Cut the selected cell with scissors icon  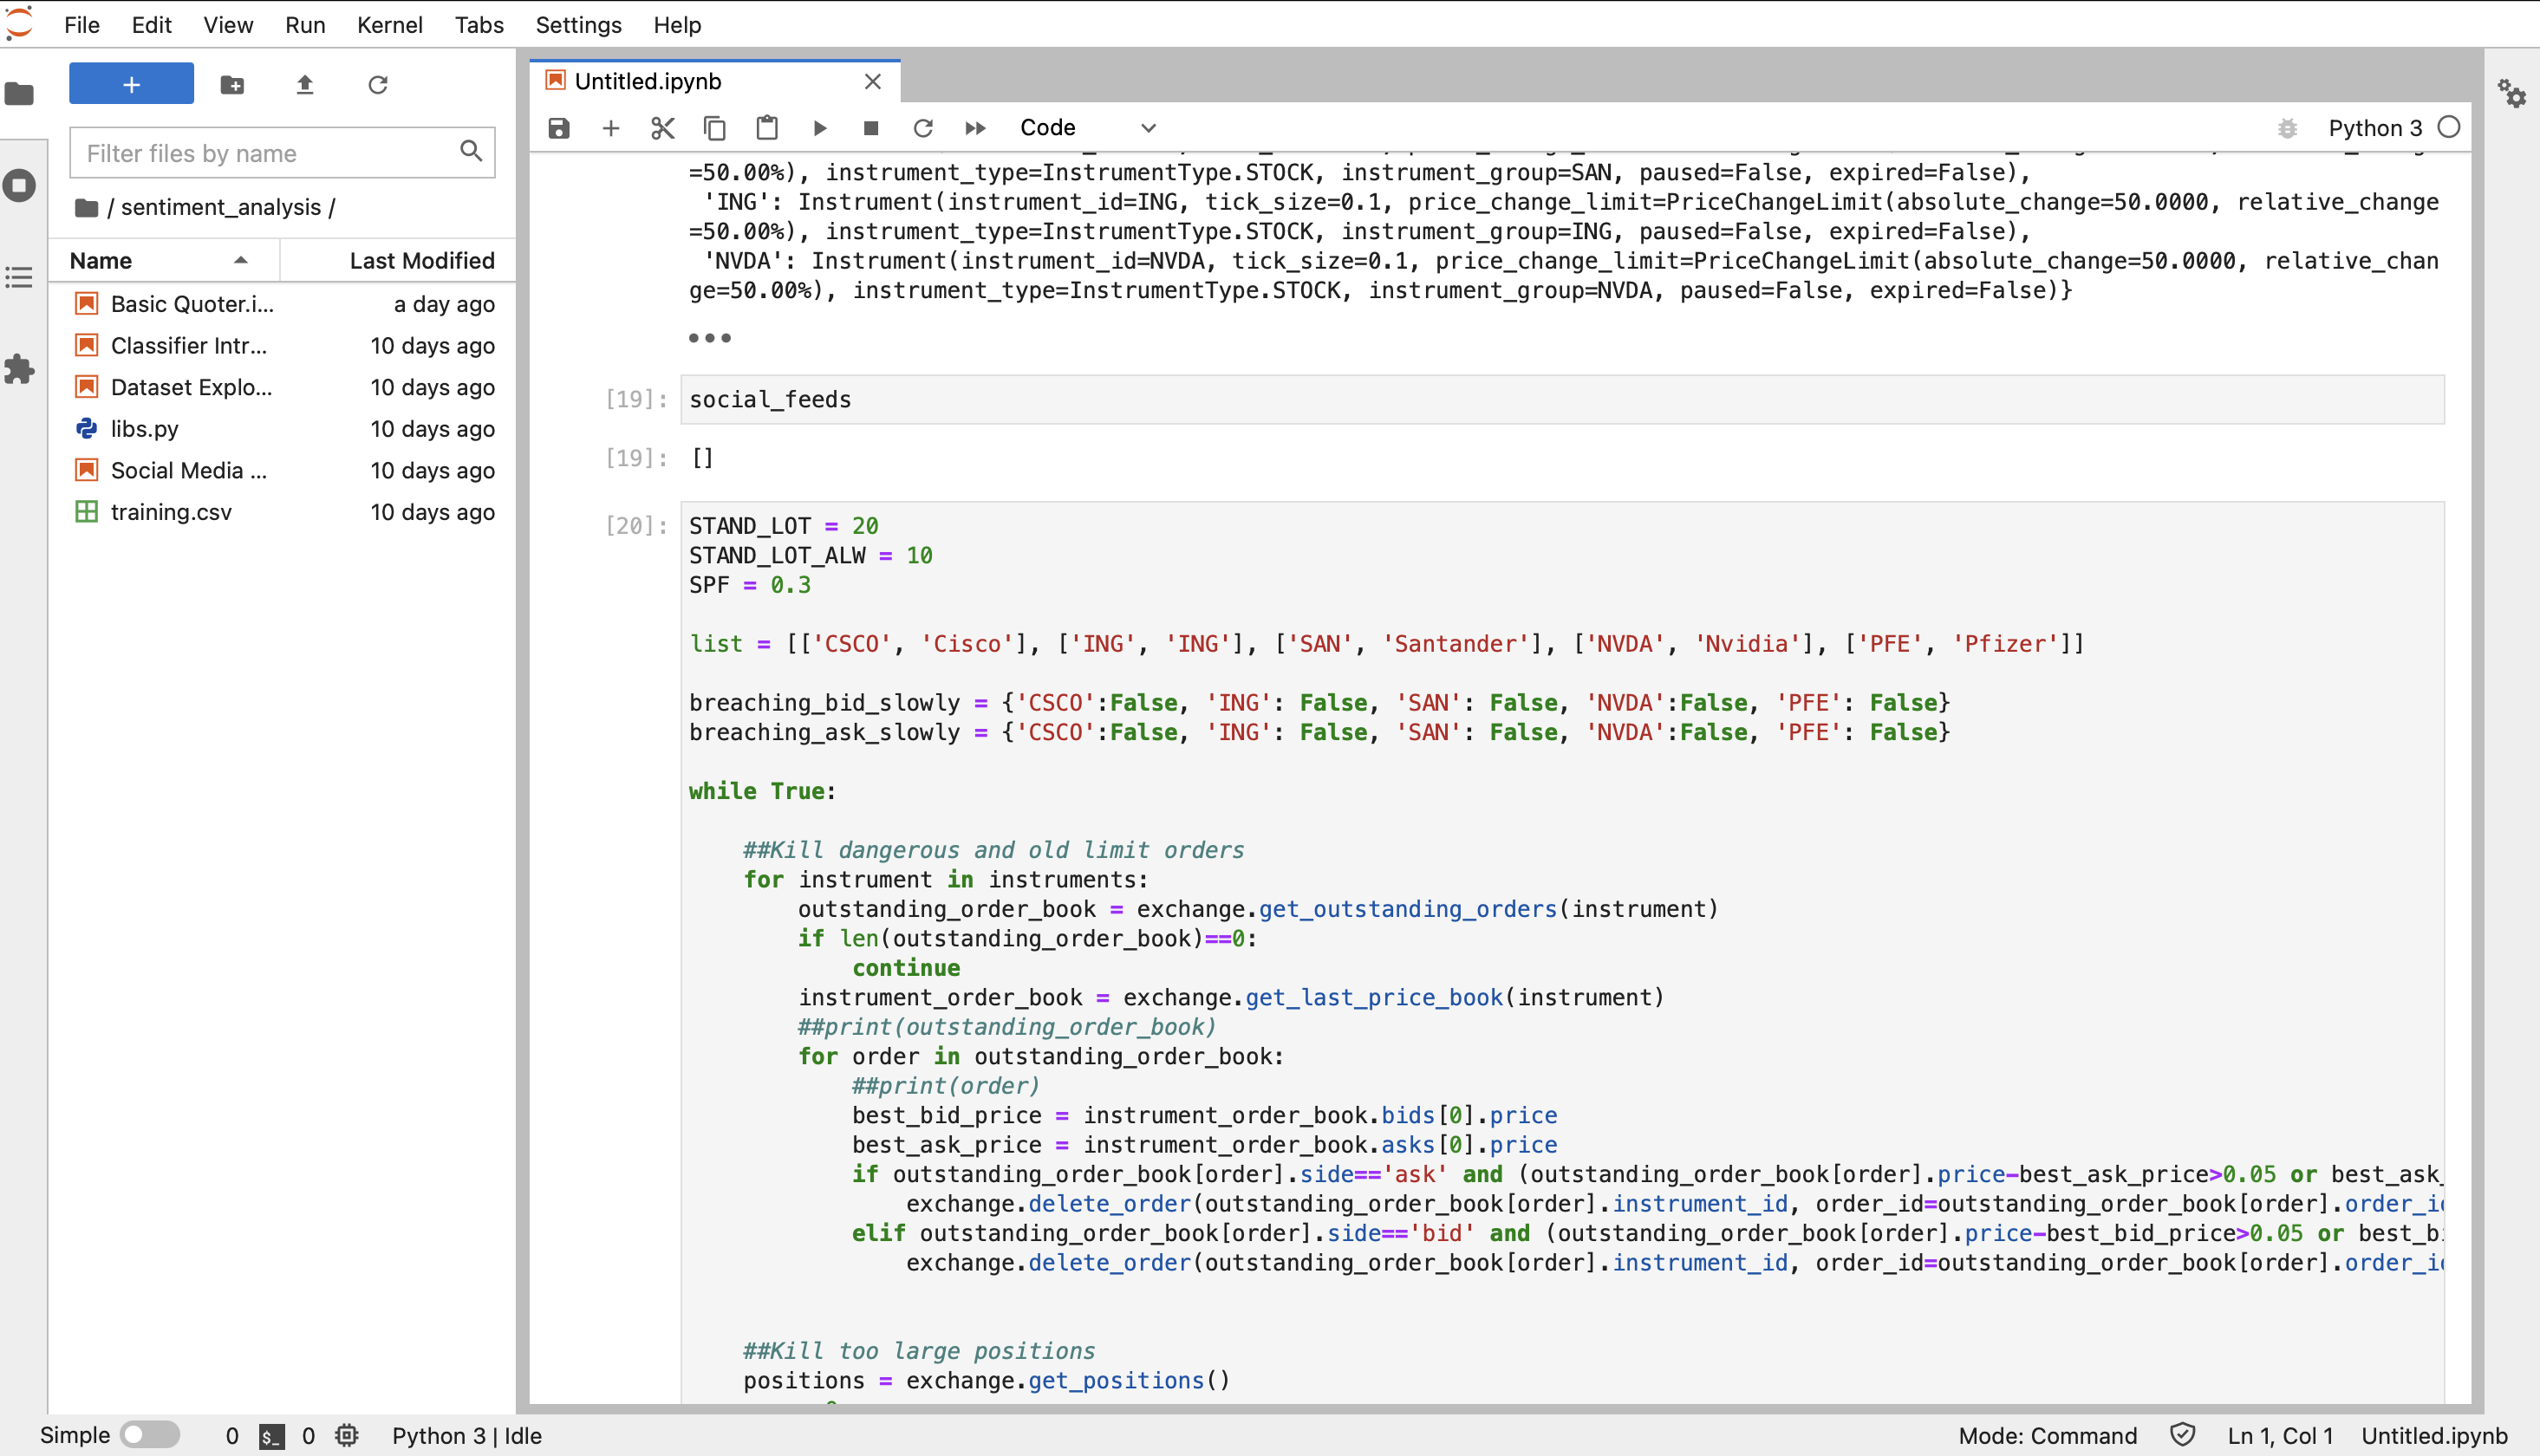(663, 128)
